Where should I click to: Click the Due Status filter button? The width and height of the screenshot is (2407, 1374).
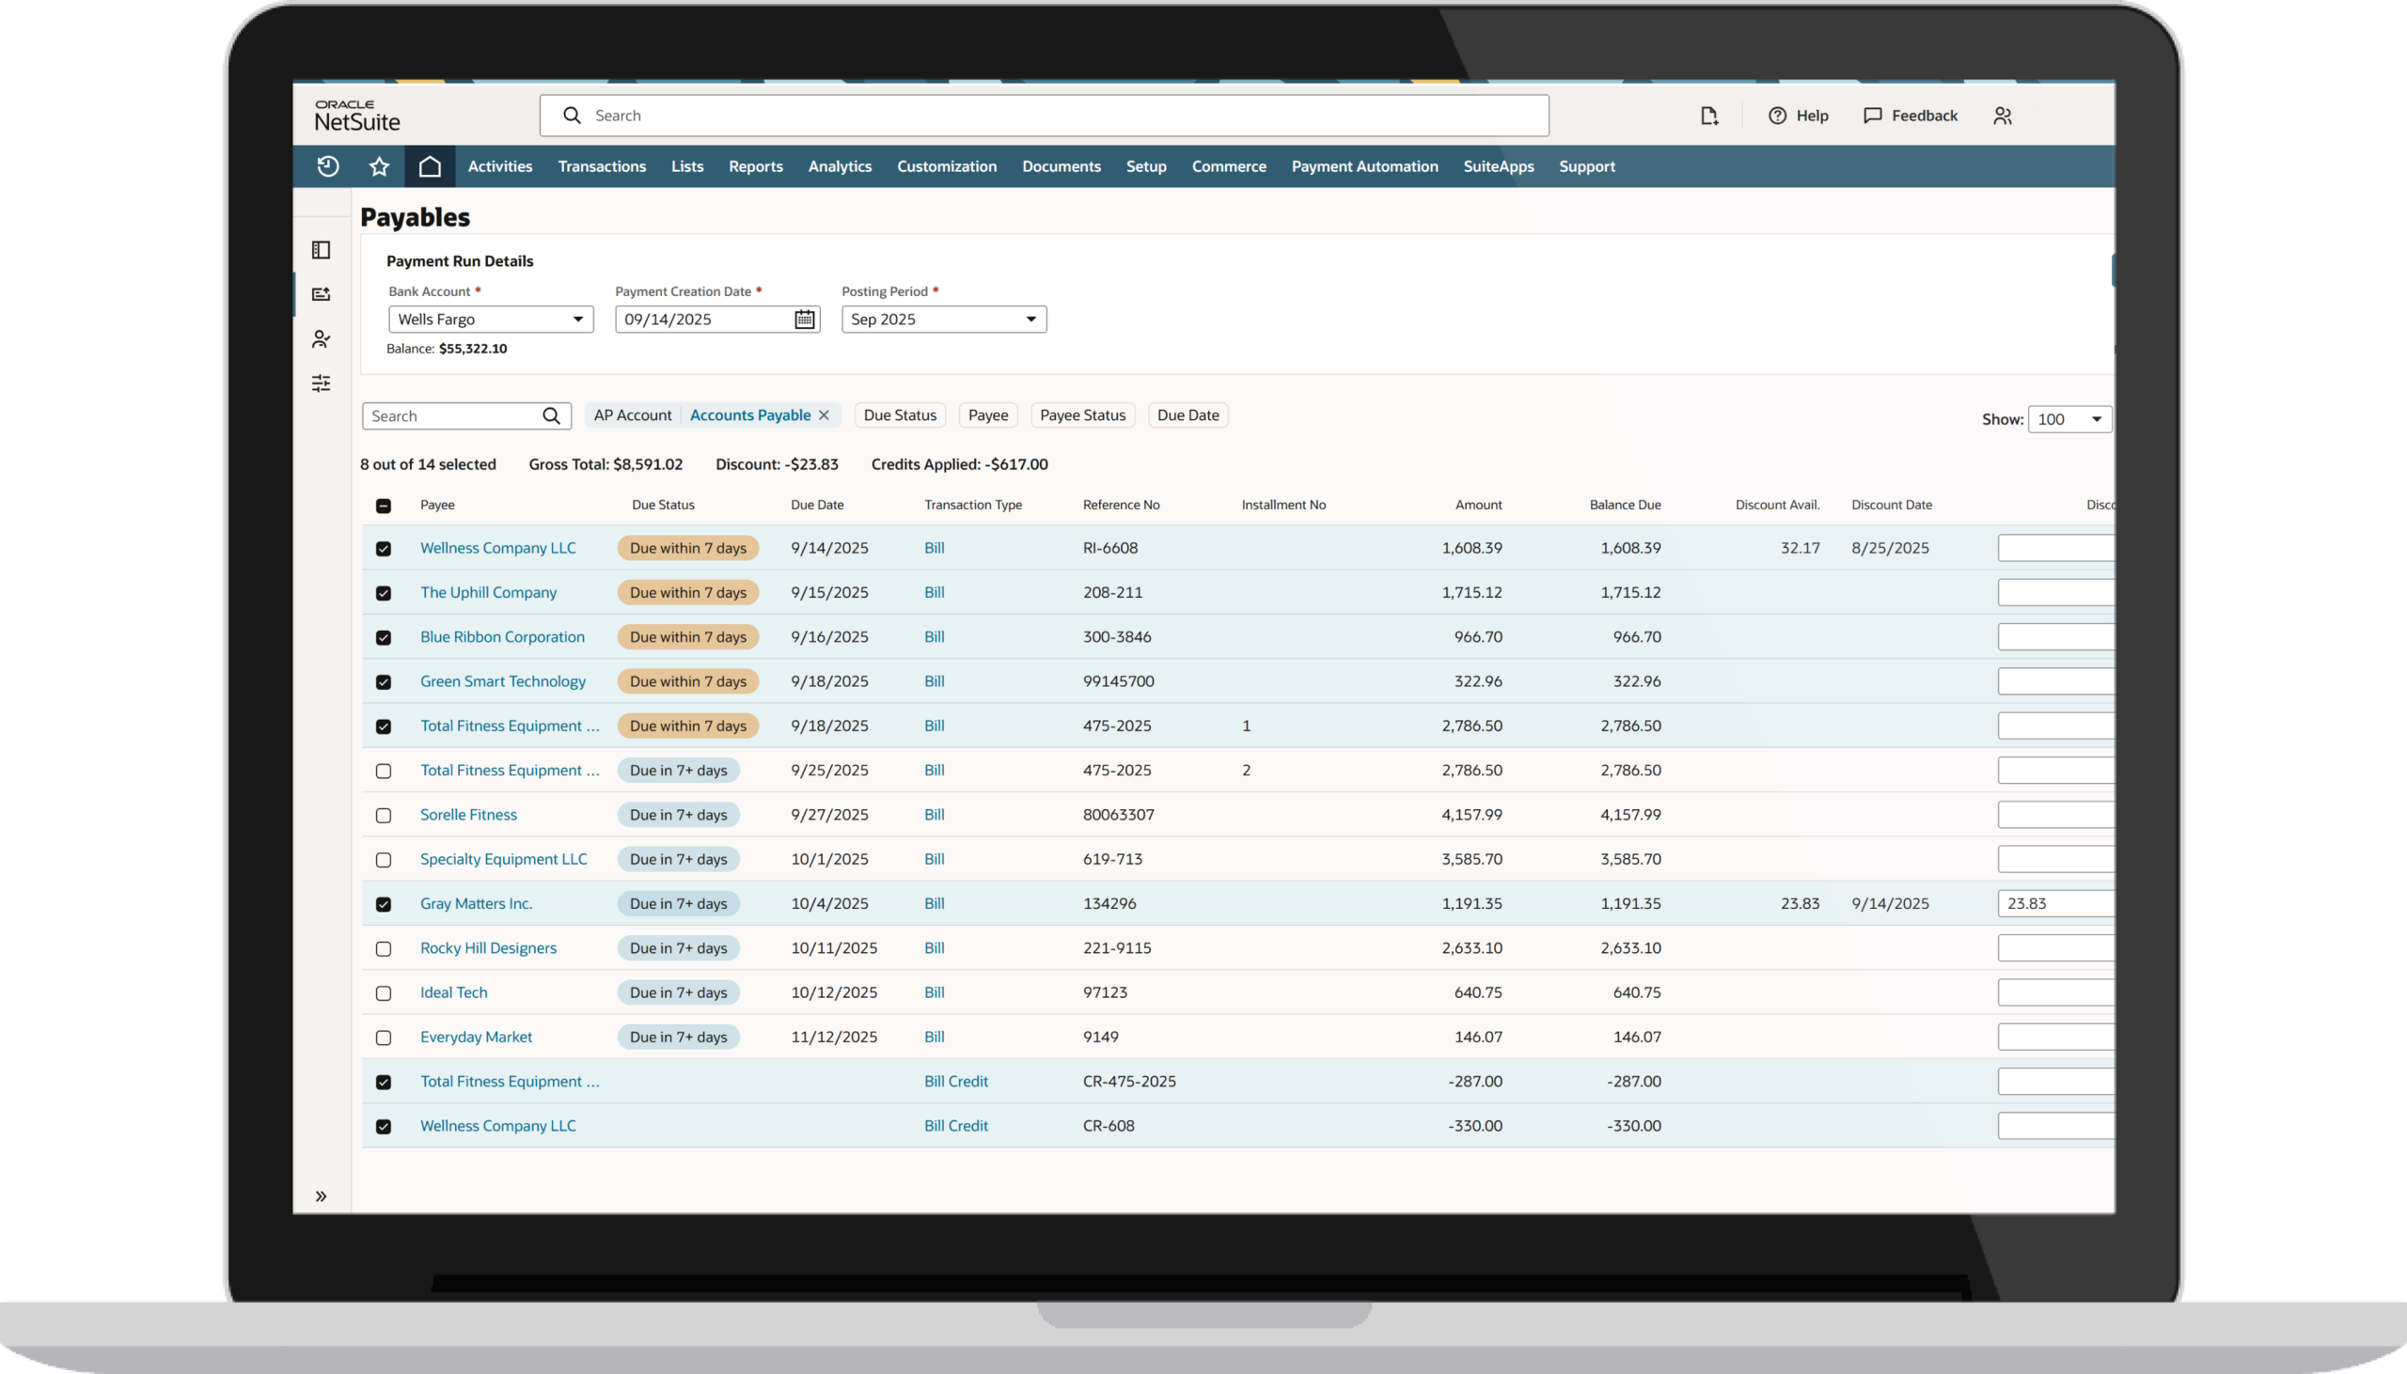click(x=900, y=415)
